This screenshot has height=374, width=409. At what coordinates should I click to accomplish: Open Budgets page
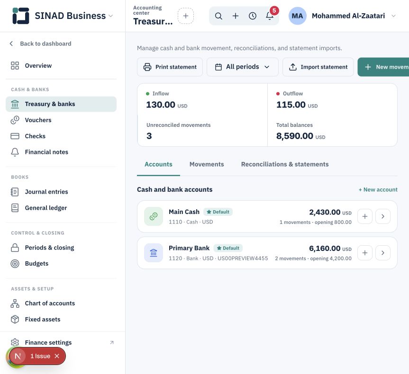(61, 264)
